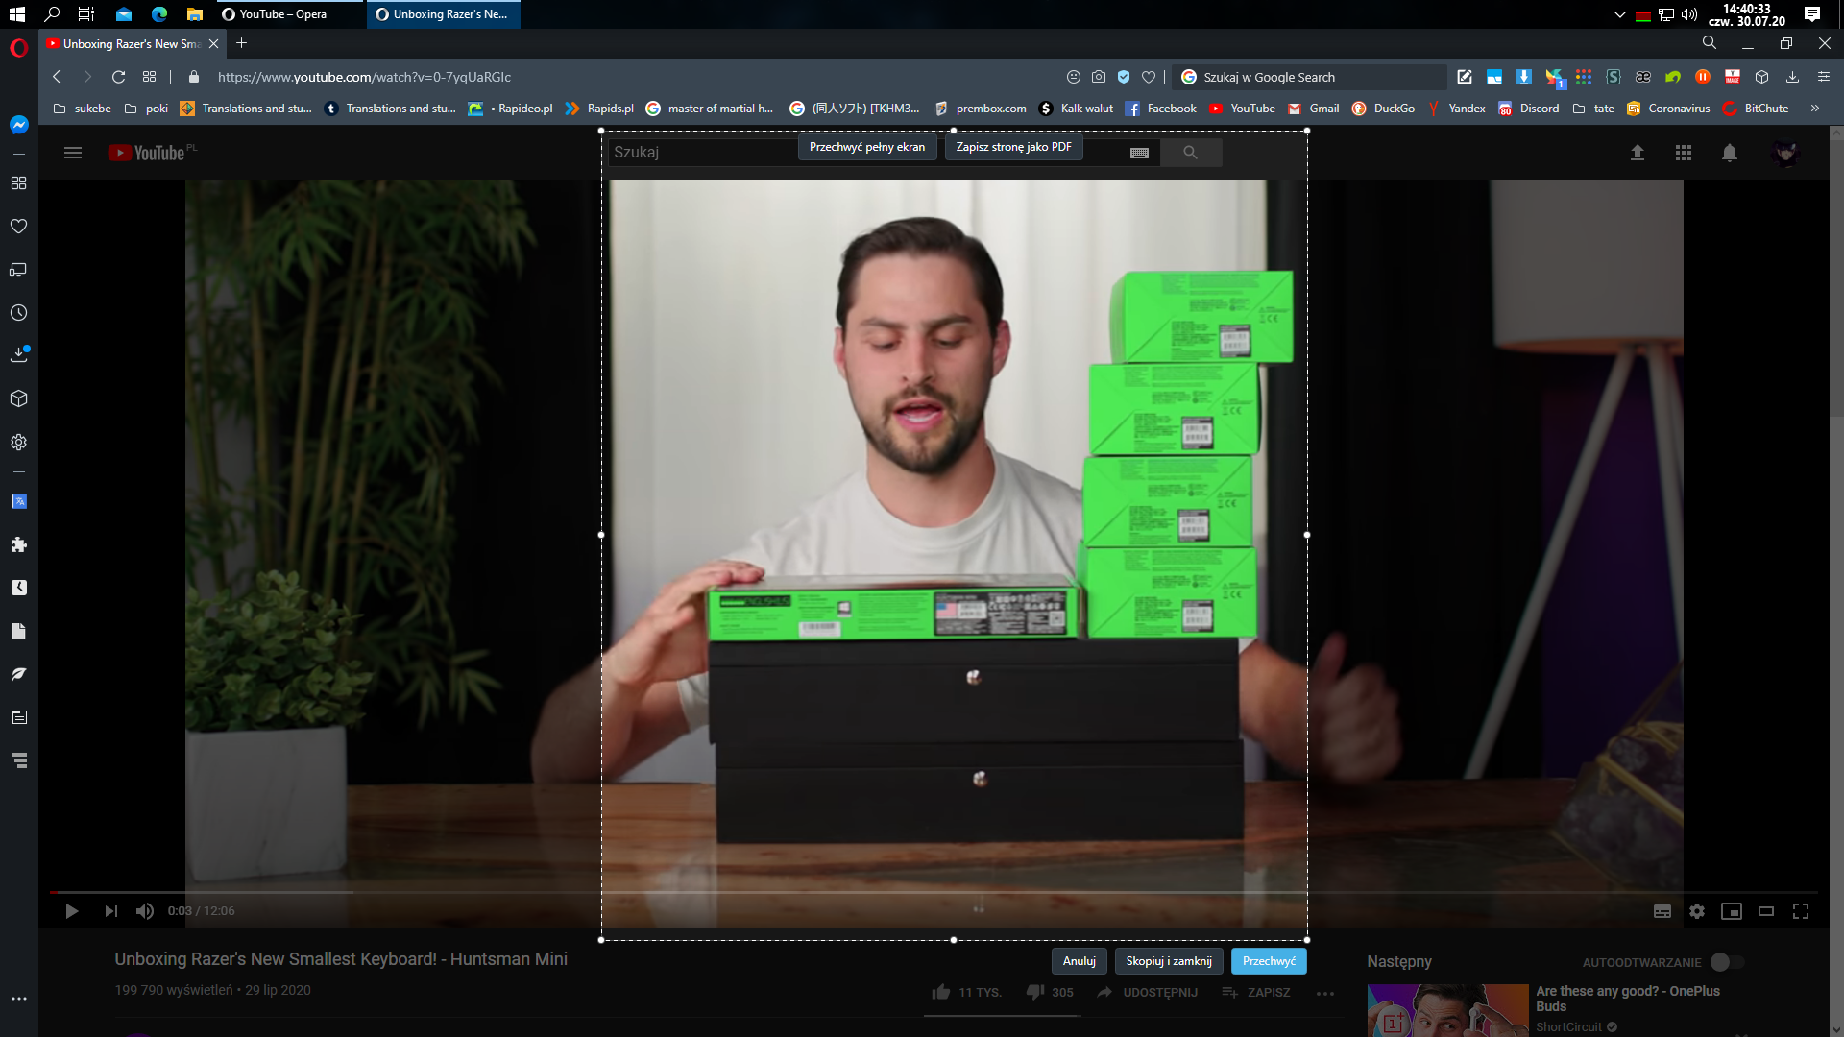This screenshot has height=1037, width=1844.
Task: Skip to next video
Action: point(110,911)
